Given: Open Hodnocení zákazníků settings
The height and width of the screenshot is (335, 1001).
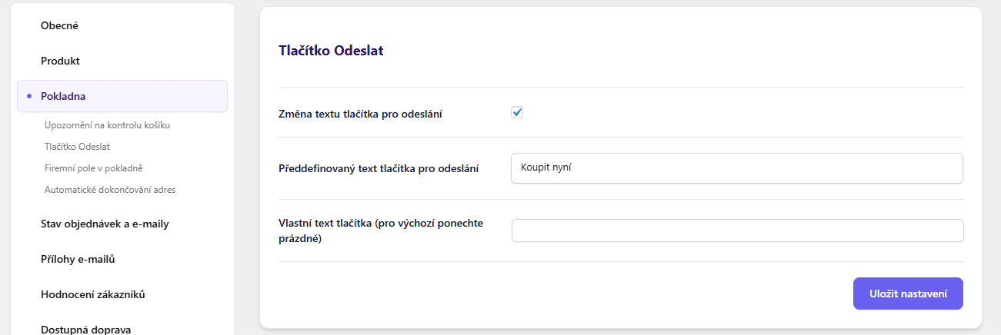Looking at the screenshot, I should tap(93, 294).
